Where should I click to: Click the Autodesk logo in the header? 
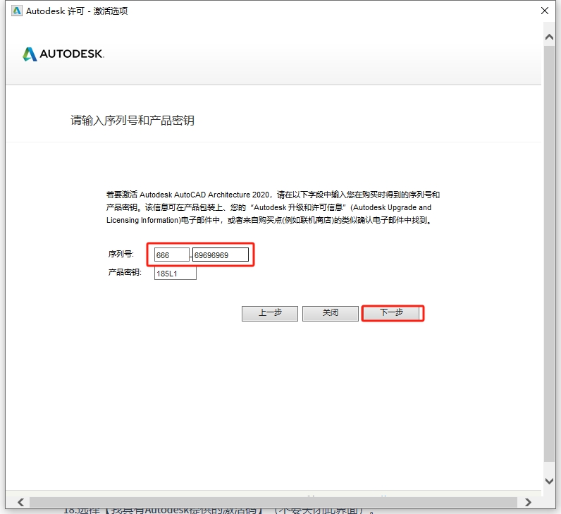(63, 54)
